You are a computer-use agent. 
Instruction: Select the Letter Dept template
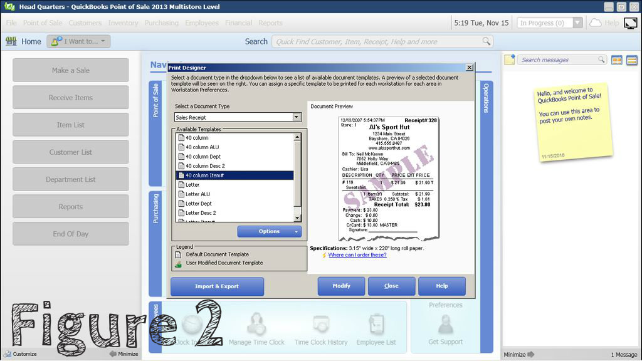pyautogui.click(x=234, y=204)
